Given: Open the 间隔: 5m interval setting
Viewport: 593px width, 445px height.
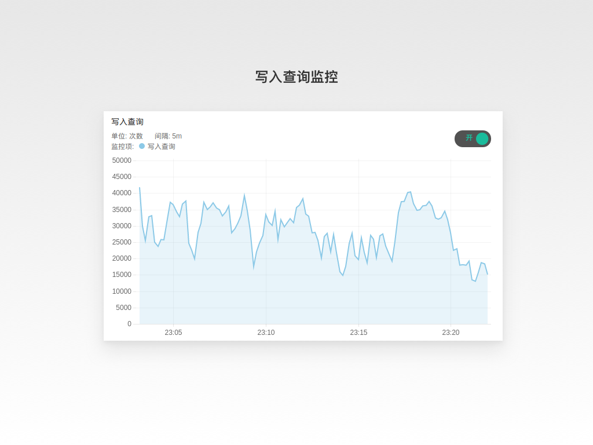Looking at the screenshot, I should coord(168,136).
